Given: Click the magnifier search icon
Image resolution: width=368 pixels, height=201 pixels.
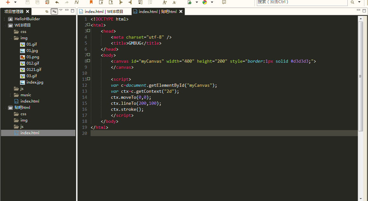Looking at the screenshot, I should click(x=352, y=2).
